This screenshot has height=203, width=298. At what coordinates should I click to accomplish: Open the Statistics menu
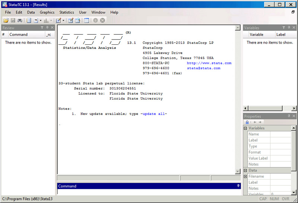point(67,12)
